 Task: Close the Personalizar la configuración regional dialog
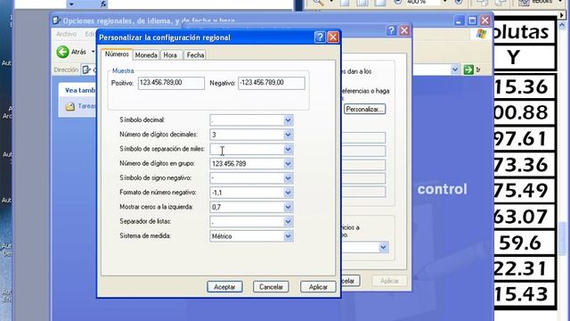(x=333, y=37)
